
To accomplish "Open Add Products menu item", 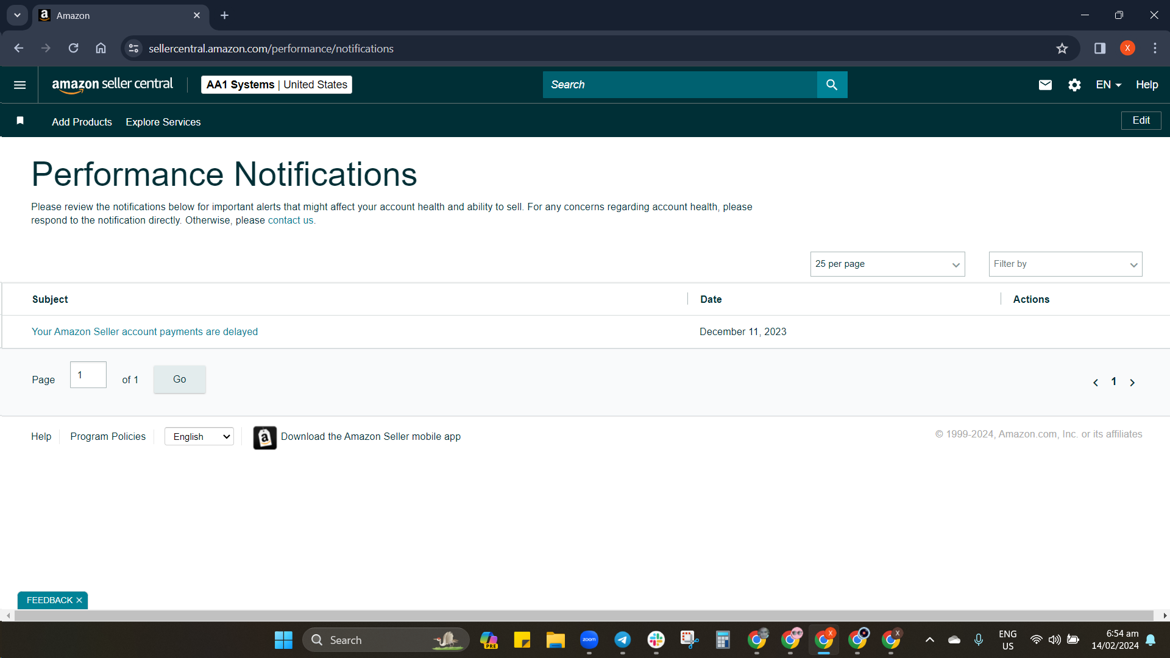I will click(82, 122).
